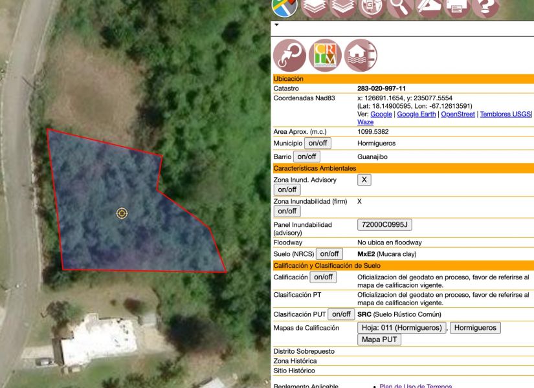
Task: Open the Temblores USGS link
Action: tap(505, 114)
